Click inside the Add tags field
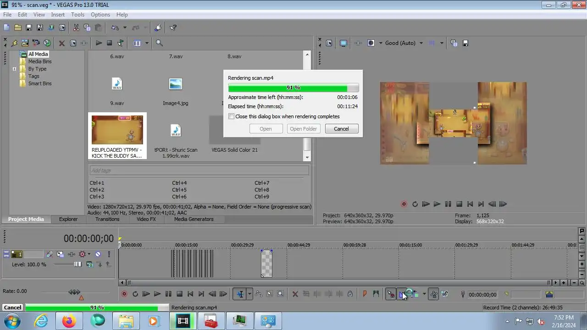The height and width of the screenshot is (330, 587). click(x=199, y=170)
